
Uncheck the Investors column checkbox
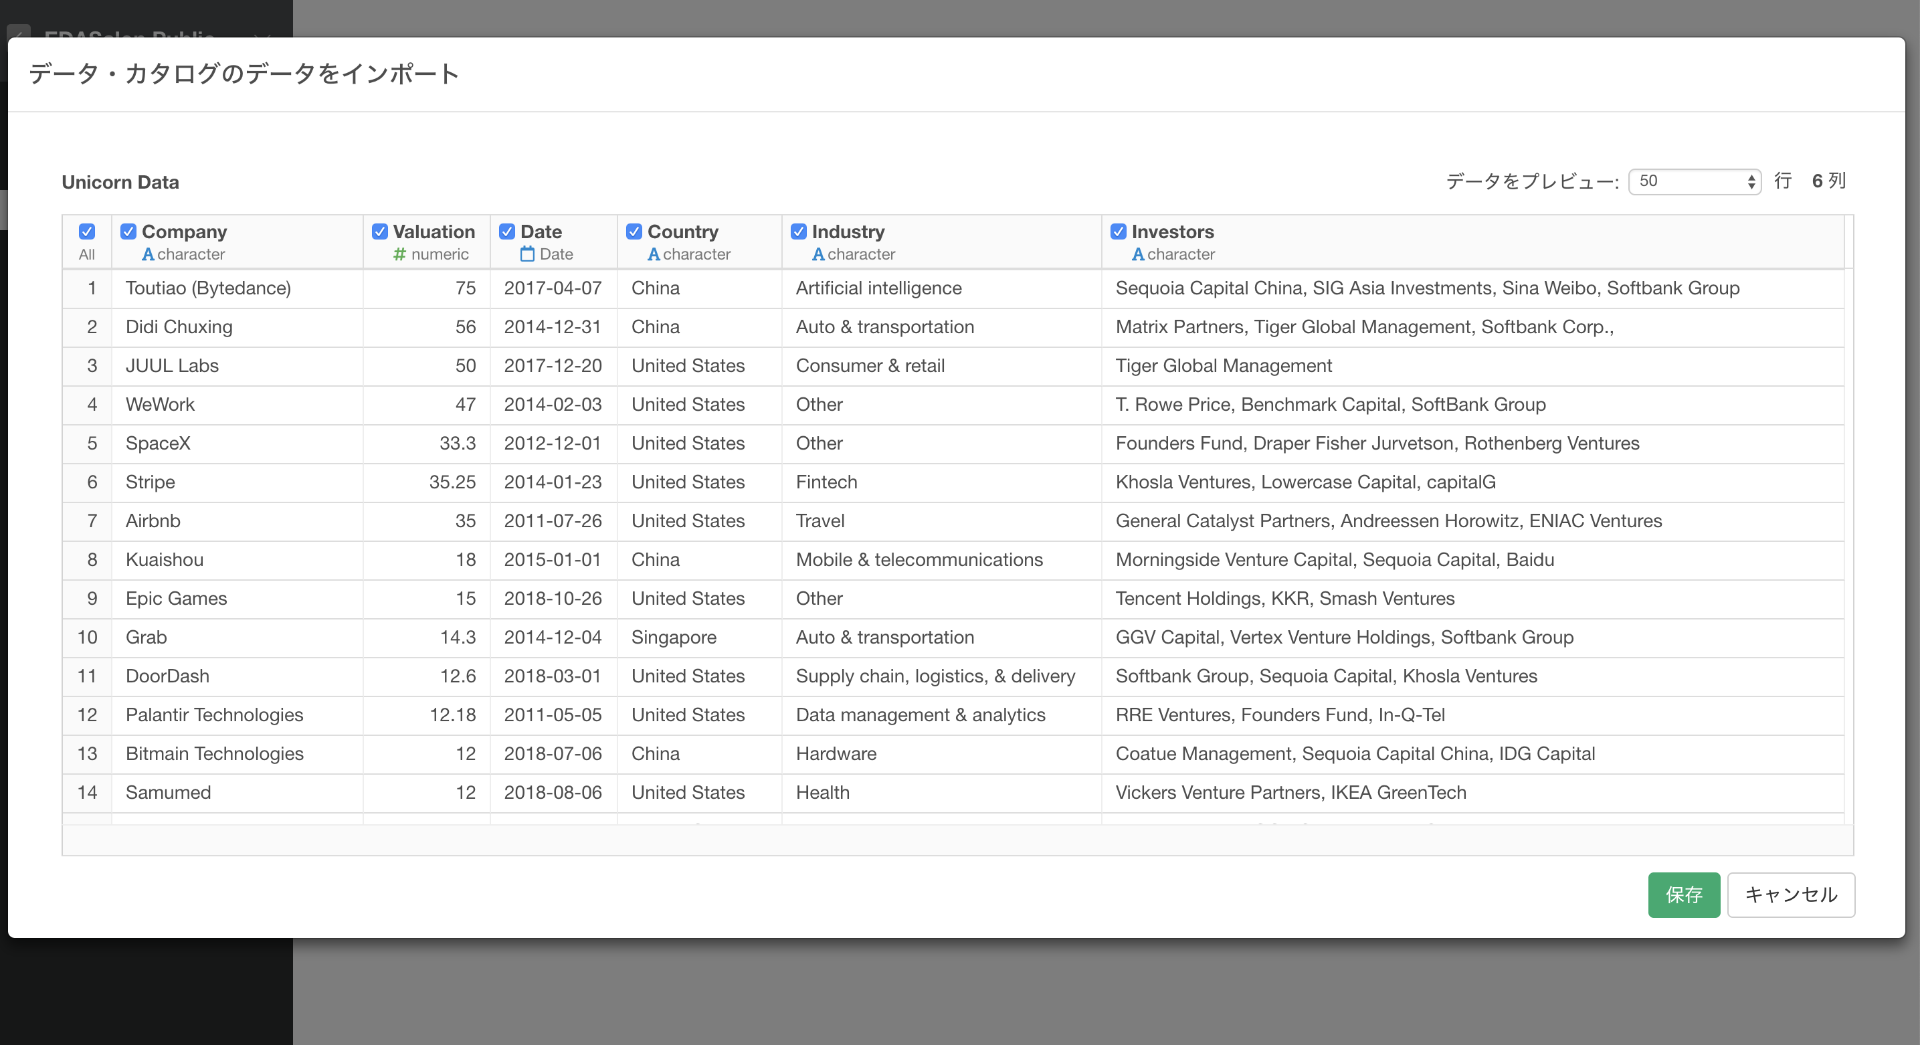[x=1118, y=231]
